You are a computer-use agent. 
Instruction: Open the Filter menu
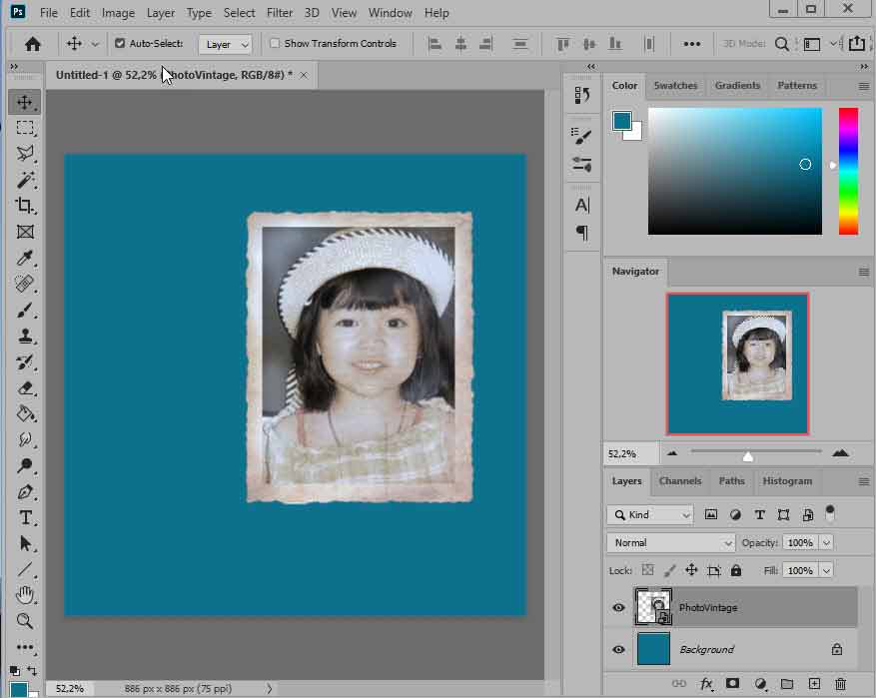280,12
